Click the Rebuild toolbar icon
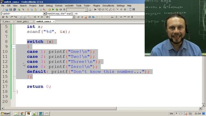The height and width of the screenshot is (116, 206). (61, 9)
